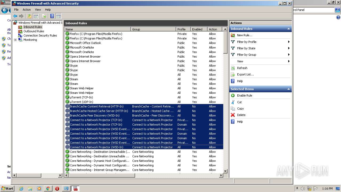Click the Windows Media Player taskbar icon
The width and height of the screenshot is (341, 192).
(x=39, y=189)
